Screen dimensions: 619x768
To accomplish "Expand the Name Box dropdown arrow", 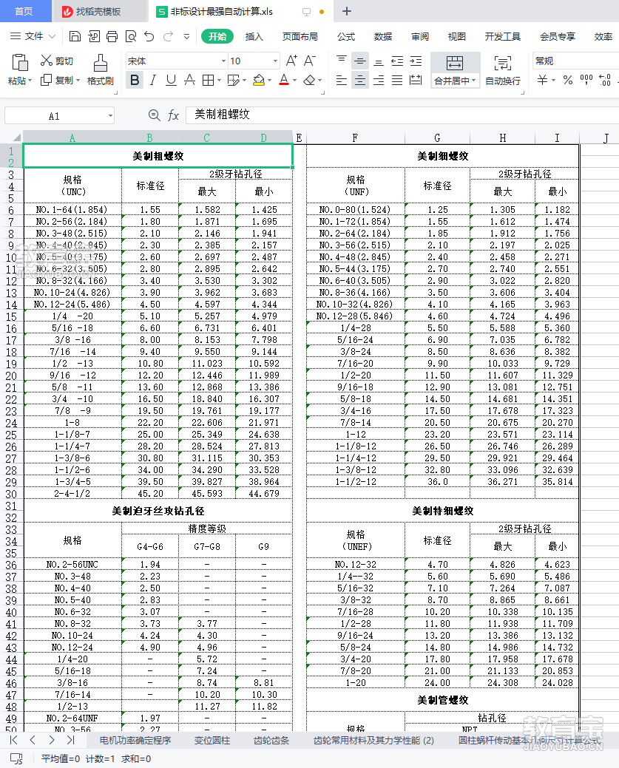I will [x=110, y=116].
